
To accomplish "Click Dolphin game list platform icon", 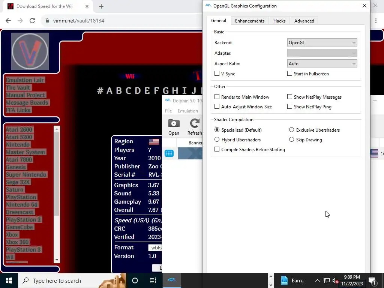I will pyautogui.click(x=169, y=153).
